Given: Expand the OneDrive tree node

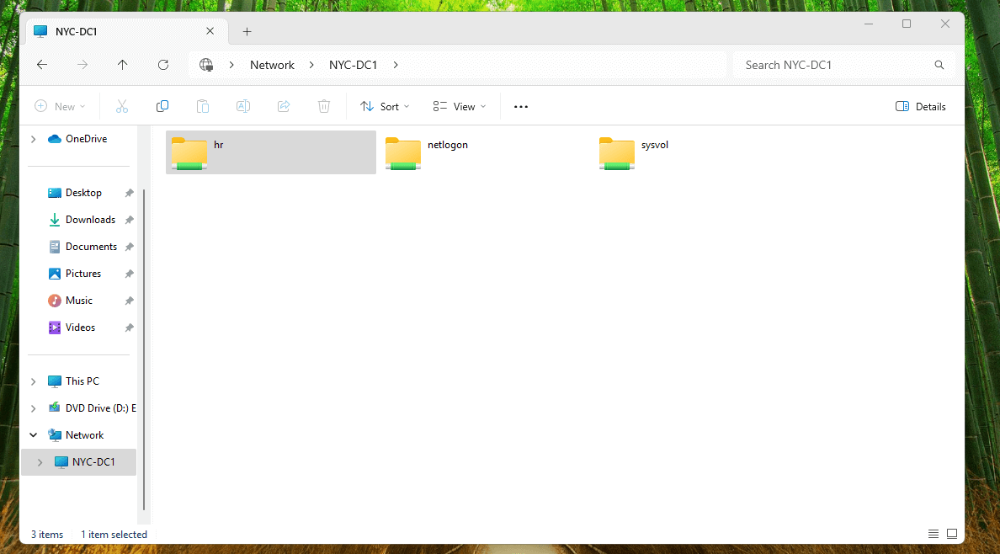Looking at the screenshot, I should 33,138.
